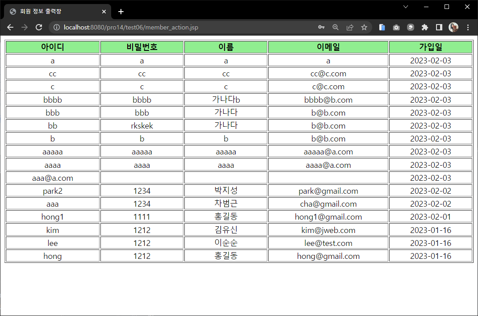Click the kim@jweb.com email cell
This screenshot has width=478, height=316.
point(328,230)
